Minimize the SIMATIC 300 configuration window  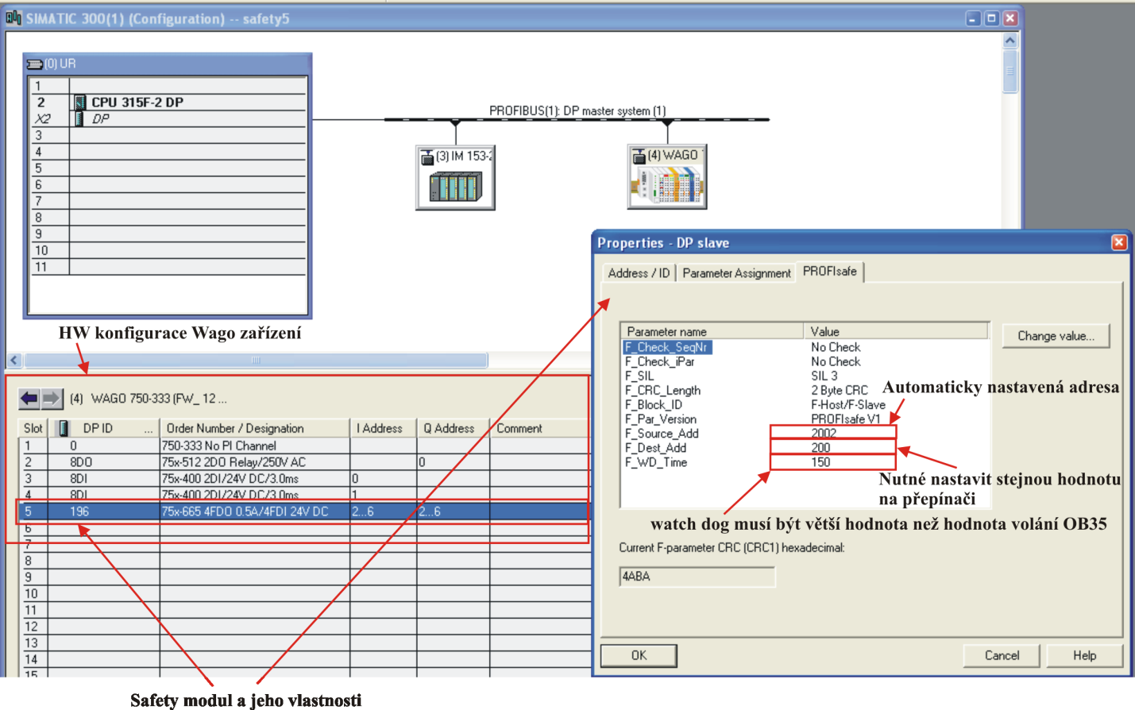click(x=973, y=18)
